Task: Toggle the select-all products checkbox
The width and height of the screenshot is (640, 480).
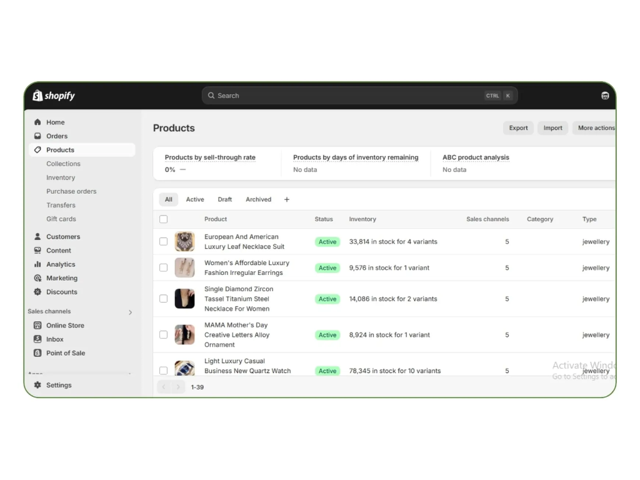Action: [x=163, y=219]
